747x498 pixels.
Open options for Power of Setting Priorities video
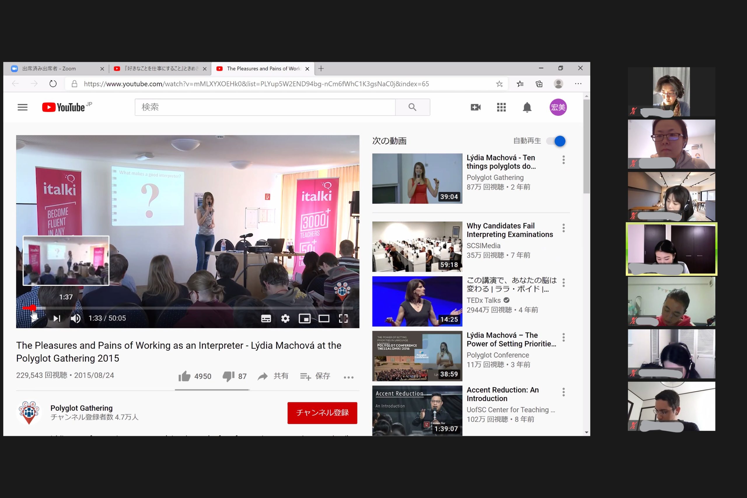pyautogui.click(x=563, y=337)
